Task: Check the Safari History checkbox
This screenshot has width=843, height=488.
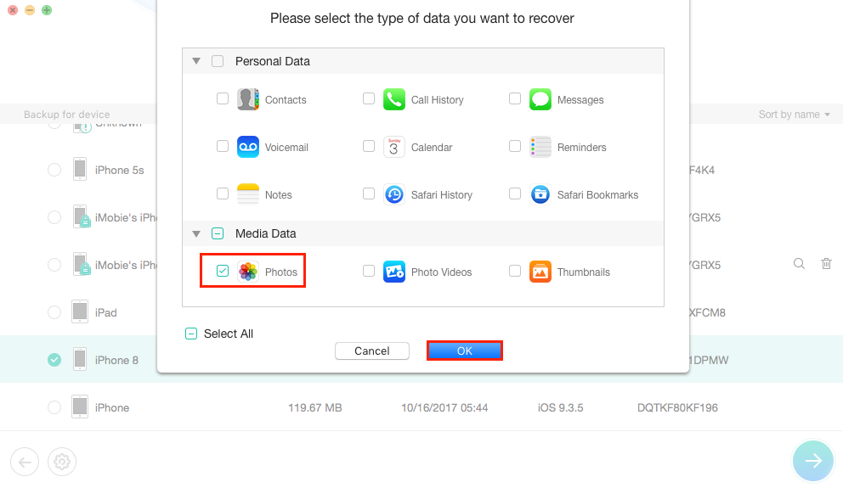Action: [369, 194]
